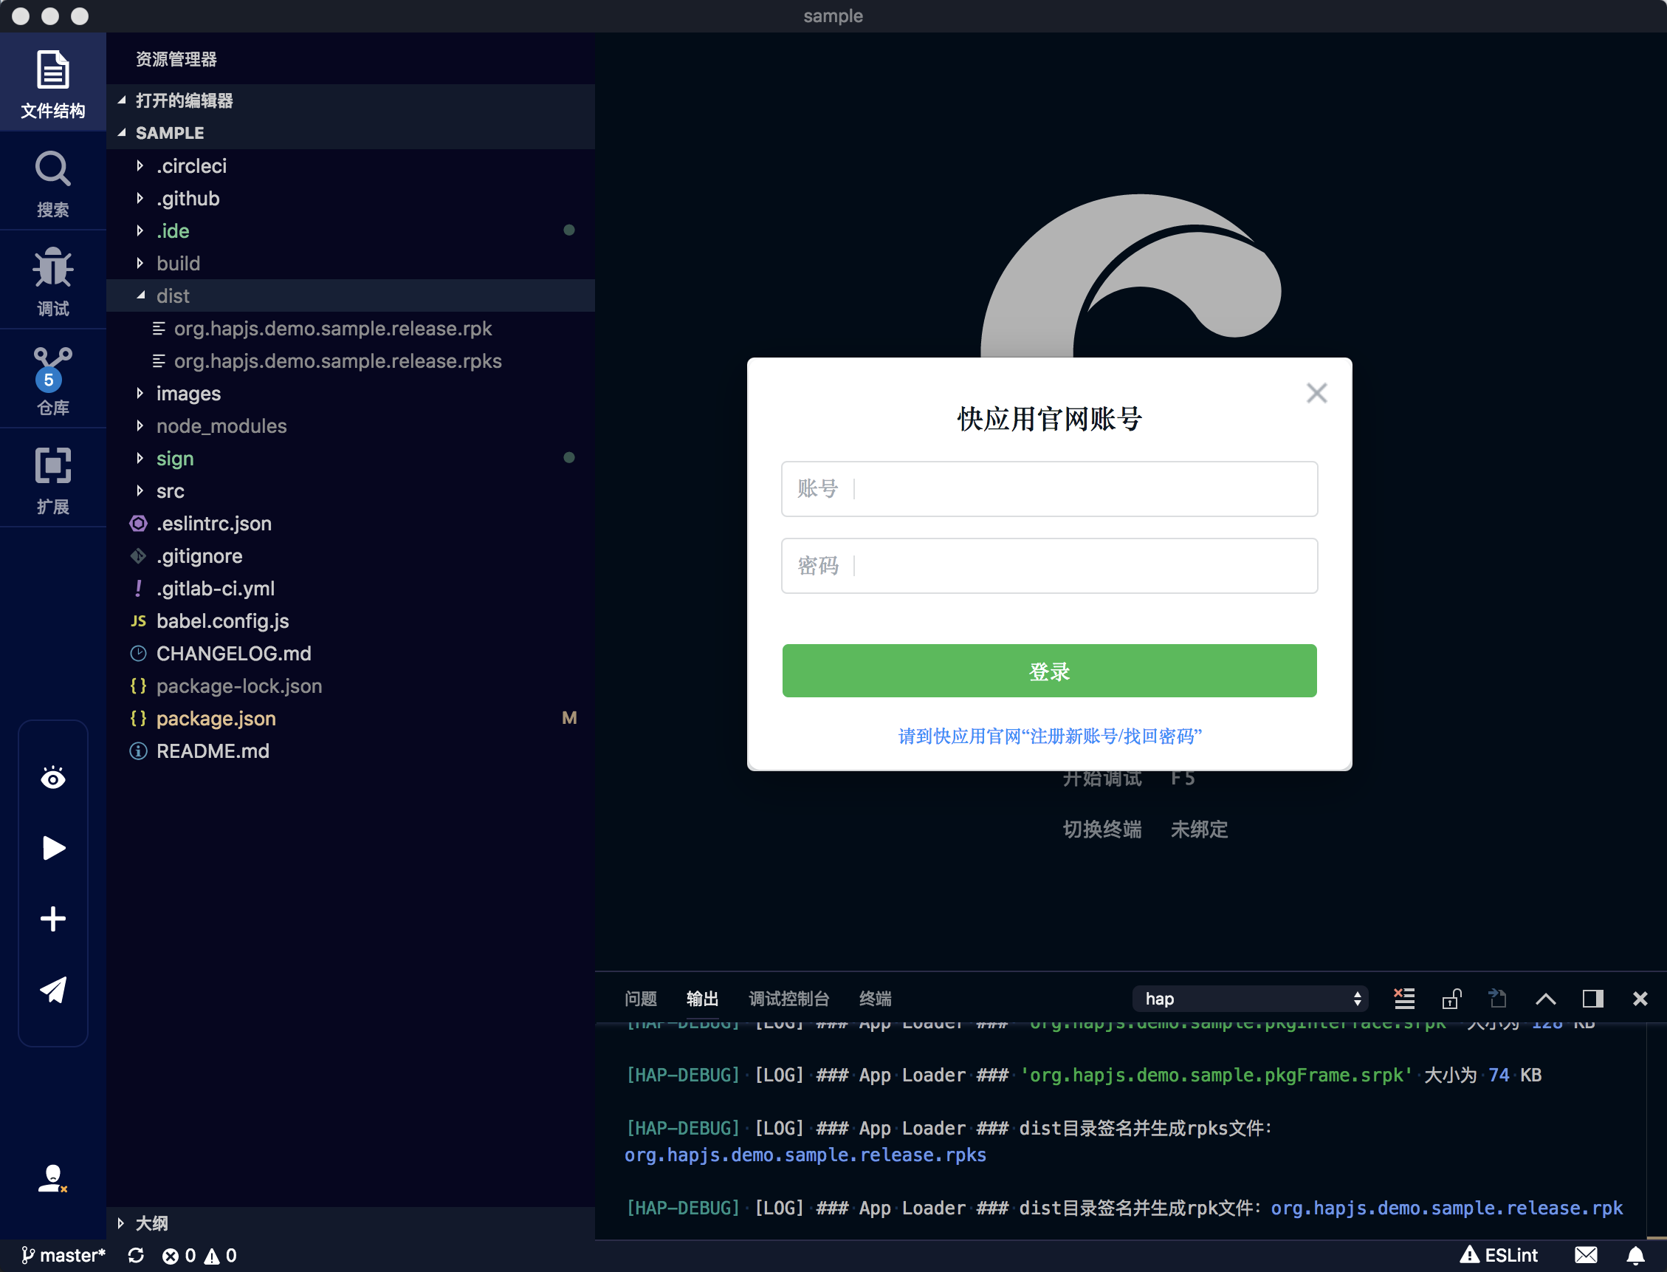The height and width of the screenshot is (1272, 1667).
Task: Open org.hapjs.demo.sample.release.rpks in file tree
Action: [351, 361]
